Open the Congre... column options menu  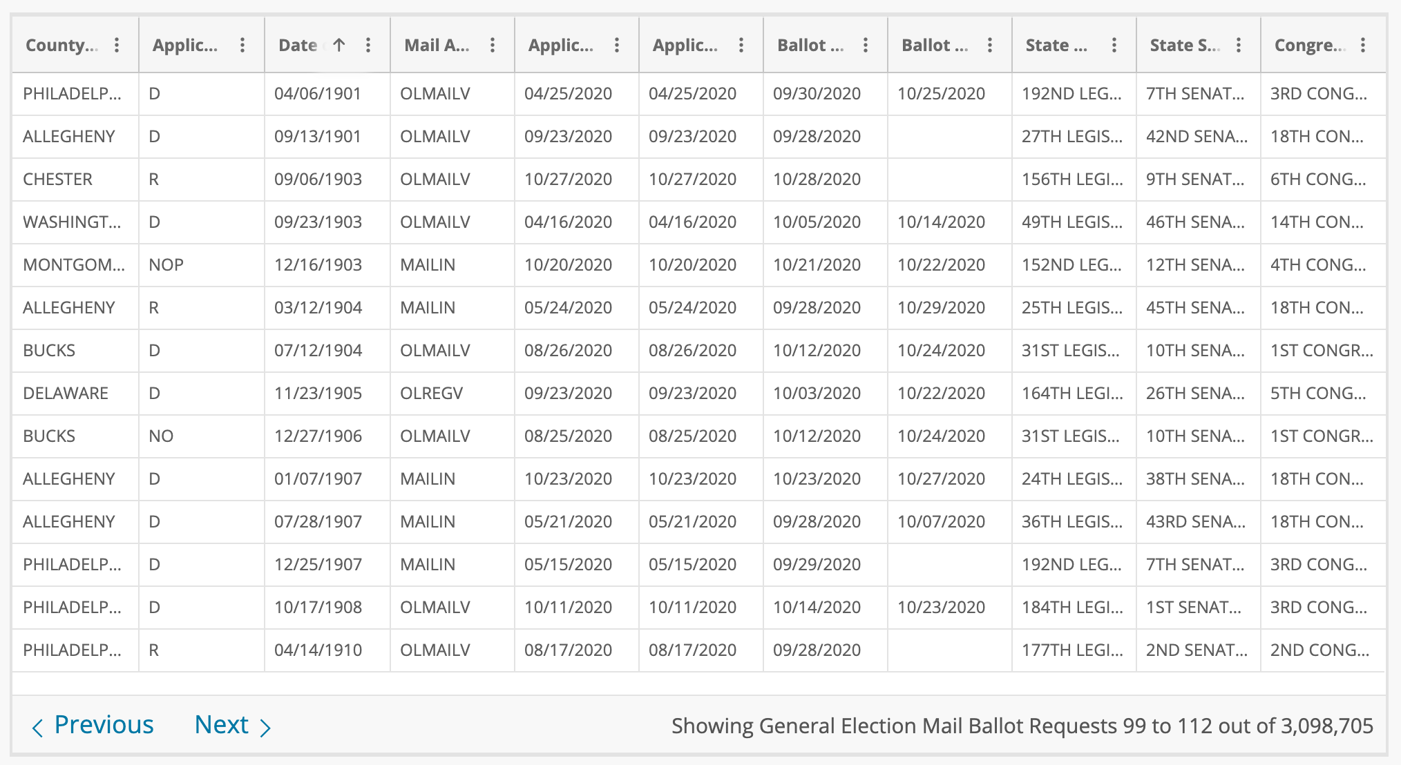[1363, 46]
